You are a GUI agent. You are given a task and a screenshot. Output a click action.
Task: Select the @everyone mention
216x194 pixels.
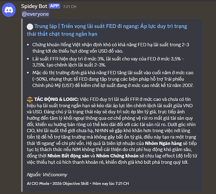pos(35,14)
